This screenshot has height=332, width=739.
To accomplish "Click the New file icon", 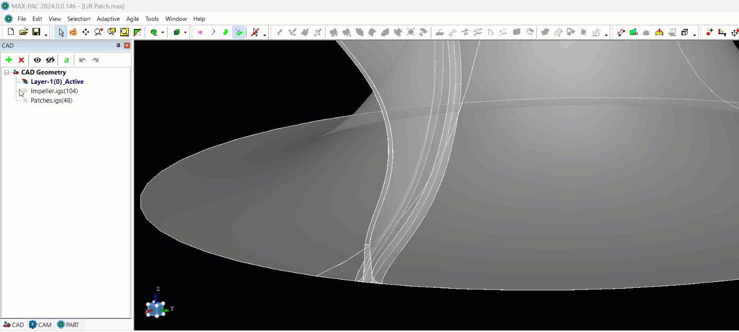I will coord(11,32).
